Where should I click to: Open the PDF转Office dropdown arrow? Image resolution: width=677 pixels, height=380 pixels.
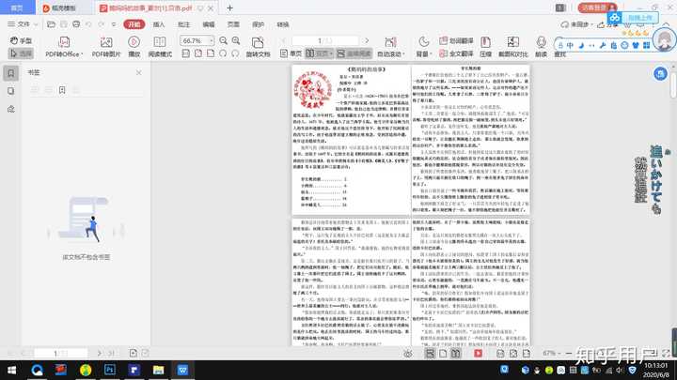[x=82, y=54]
